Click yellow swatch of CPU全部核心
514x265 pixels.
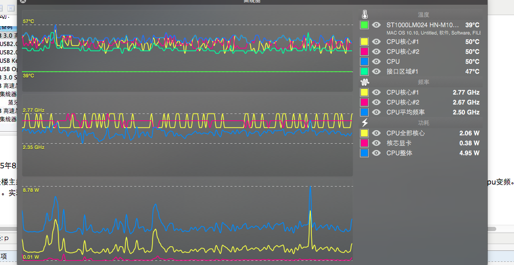(x=364, y=133)
